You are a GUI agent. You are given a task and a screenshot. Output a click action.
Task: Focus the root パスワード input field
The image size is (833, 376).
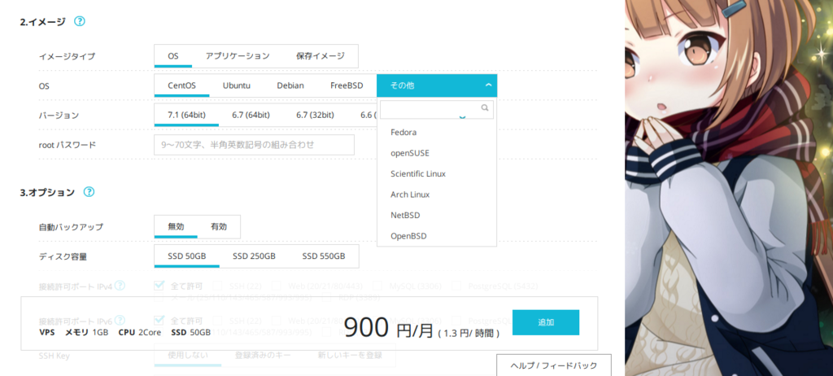point(254,145)
